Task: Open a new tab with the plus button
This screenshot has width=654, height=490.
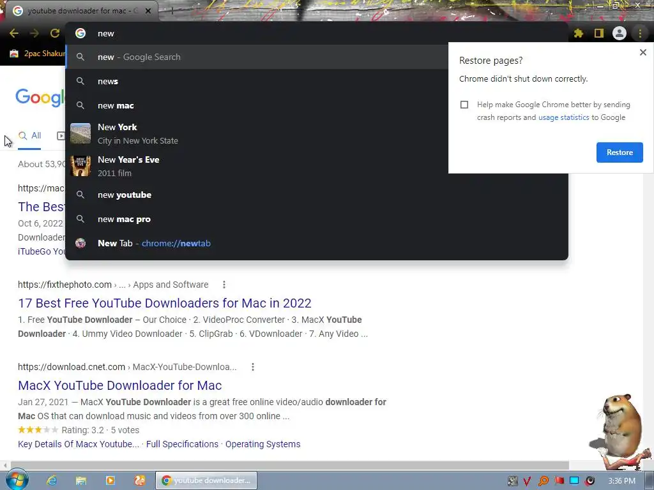Action: [x=172, y=11]
